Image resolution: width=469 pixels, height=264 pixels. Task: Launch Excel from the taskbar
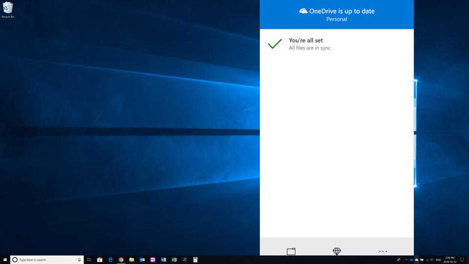(174, 260)
